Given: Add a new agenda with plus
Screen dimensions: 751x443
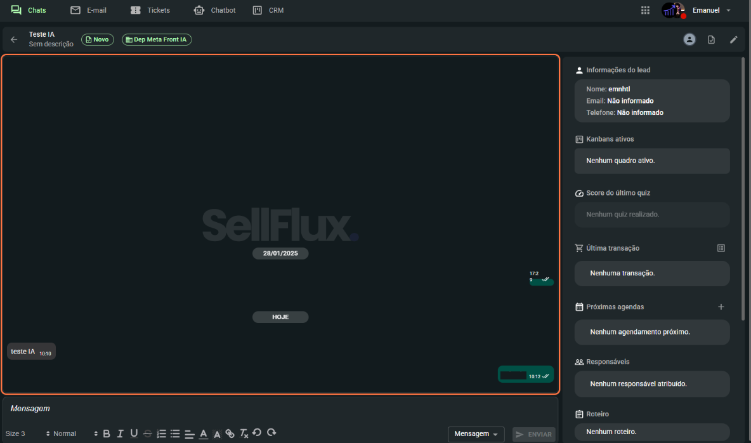Looking at the screenshot, I should [x=721, y=307].
